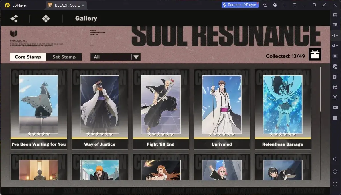
Task: Click the Remote LDPlayer button
Action: tap(240, 5)
